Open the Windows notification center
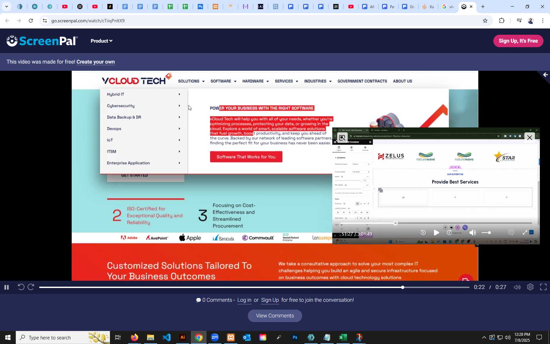Screen dimensions: 550x344 pyautogui.click(x=539, y=337)
